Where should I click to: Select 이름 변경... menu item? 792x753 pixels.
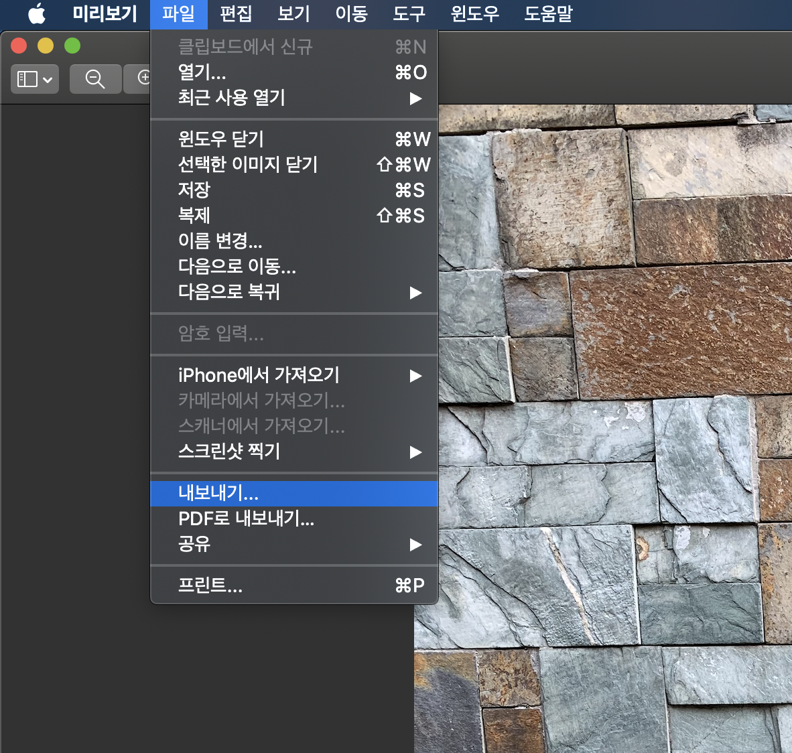click(x=294, y=241)
